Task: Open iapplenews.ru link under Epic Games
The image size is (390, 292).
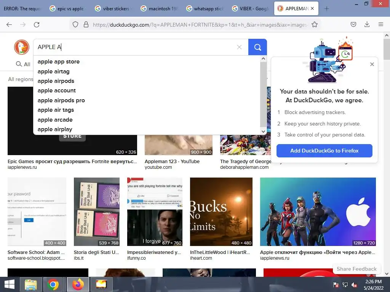Action: coord(22,167)
